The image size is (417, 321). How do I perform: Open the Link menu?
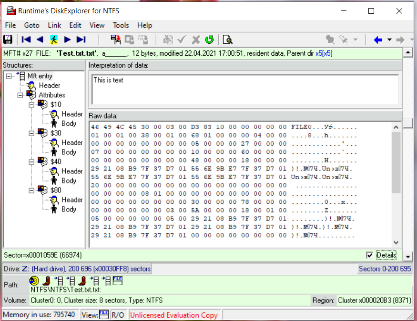point(54,25)
